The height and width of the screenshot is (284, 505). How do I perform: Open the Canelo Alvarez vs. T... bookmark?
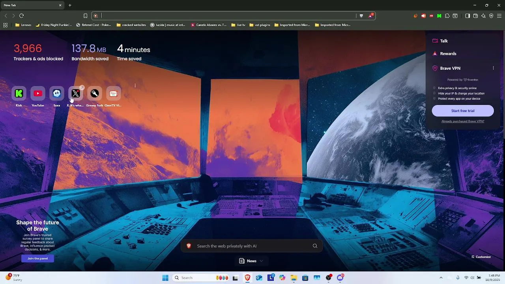[x=209, y=25]
